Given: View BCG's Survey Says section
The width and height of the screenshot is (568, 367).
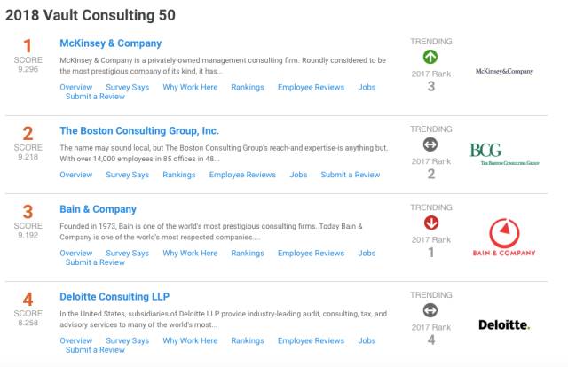Looking at the screenshot, I should (127, 175).
